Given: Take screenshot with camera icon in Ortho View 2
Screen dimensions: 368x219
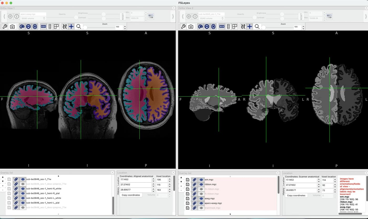Looking at the screenshot, I should pos(191,27).
